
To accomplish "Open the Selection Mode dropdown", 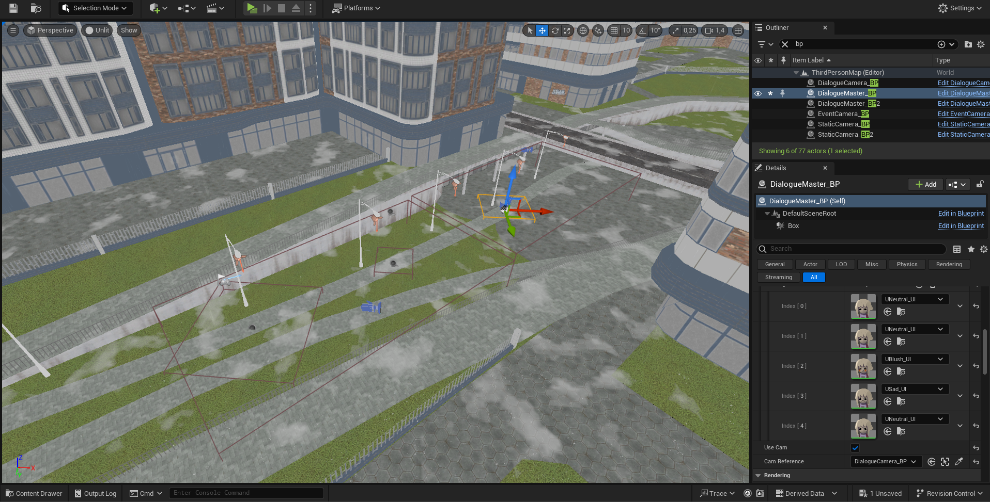I will 95,8.
